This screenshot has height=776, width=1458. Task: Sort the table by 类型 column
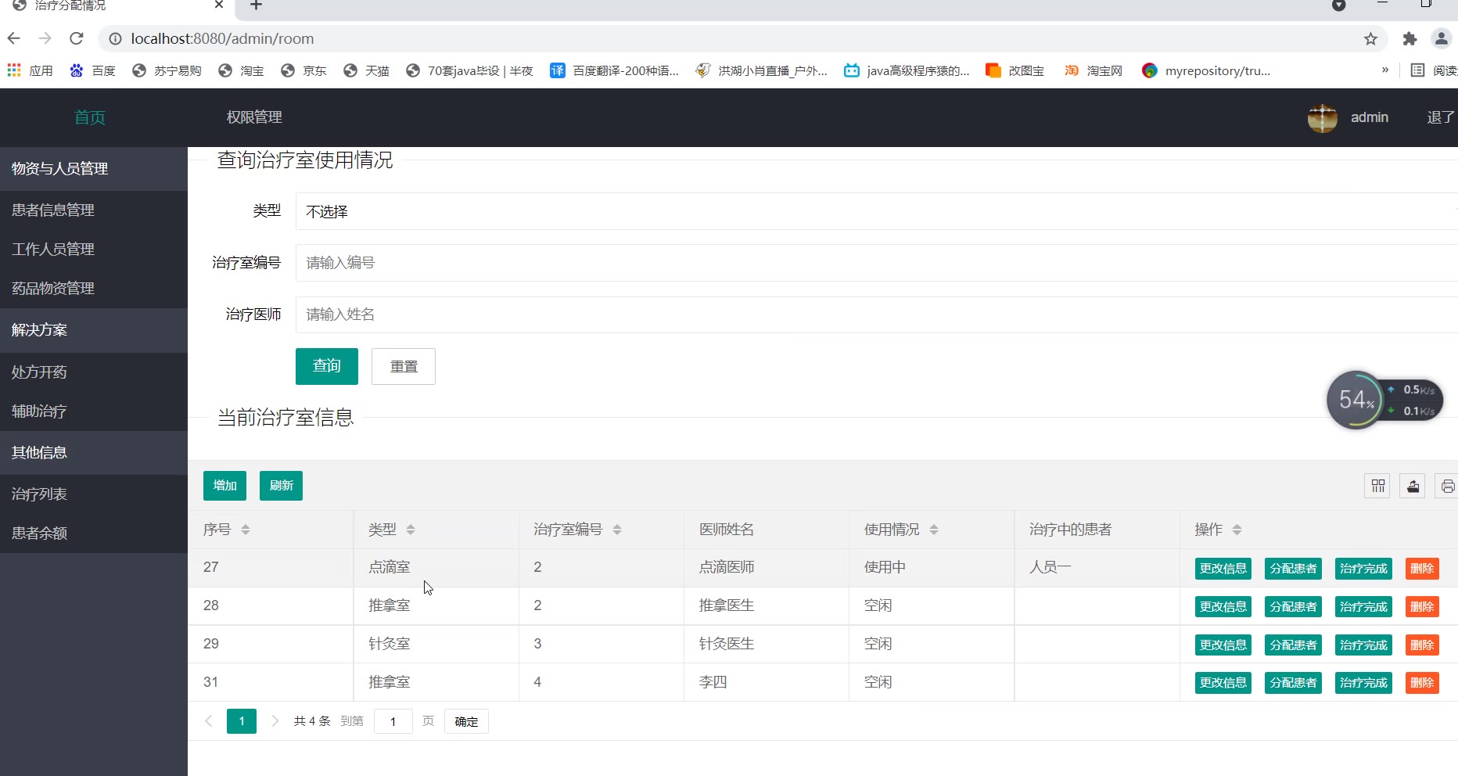[x=410, y=530]
